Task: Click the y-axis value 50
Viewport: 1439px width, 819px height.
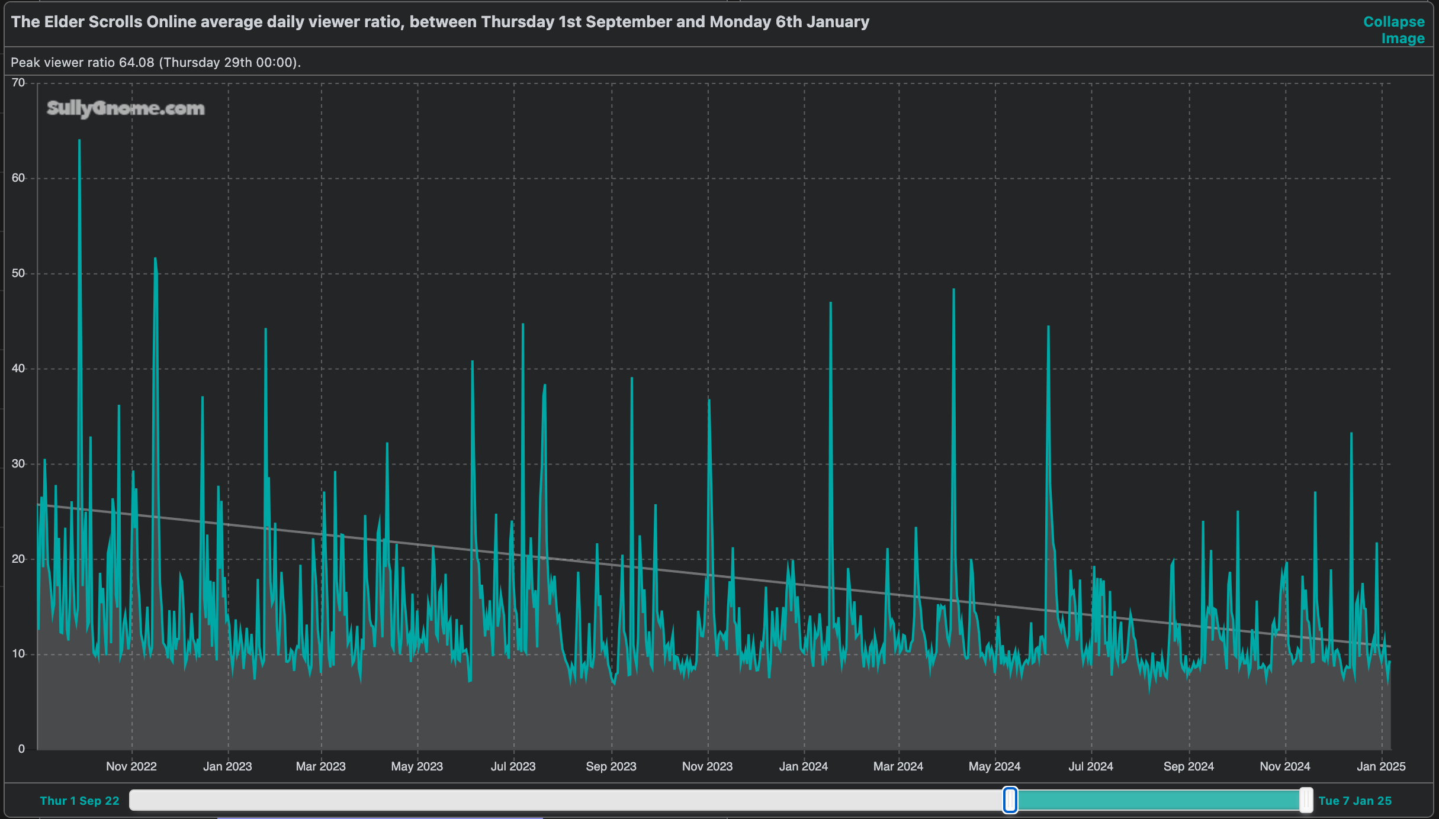Action: (x=18, y=273)
